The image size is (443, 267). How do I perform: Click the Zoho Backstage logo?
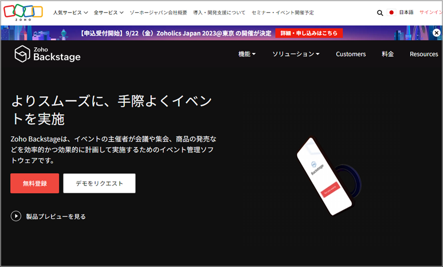click(48, 54)
